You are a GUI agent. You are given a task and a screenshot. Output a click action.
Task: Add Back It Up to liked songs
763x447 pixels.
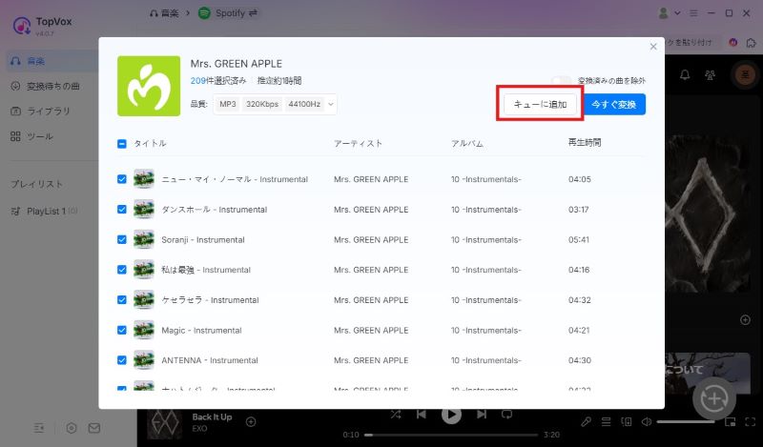click(x=251, y=421)
